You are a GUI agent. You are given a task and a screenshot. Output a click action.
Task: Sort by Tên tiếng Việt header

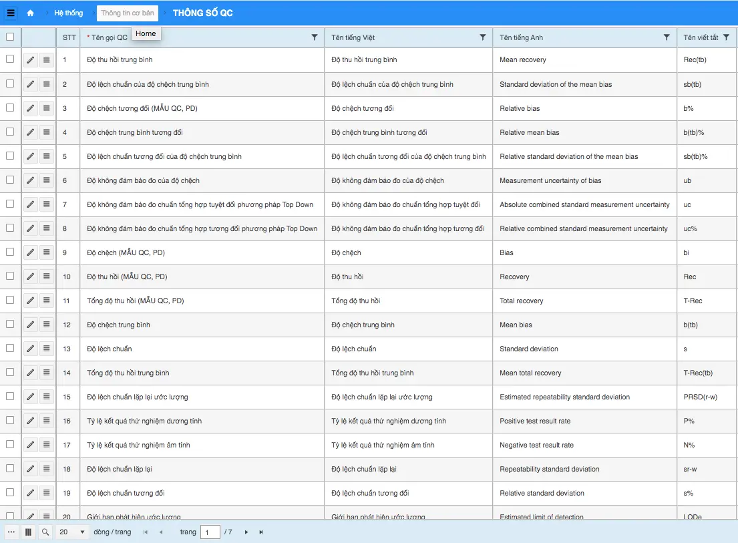pyautogui.click(x=353, y=37)
